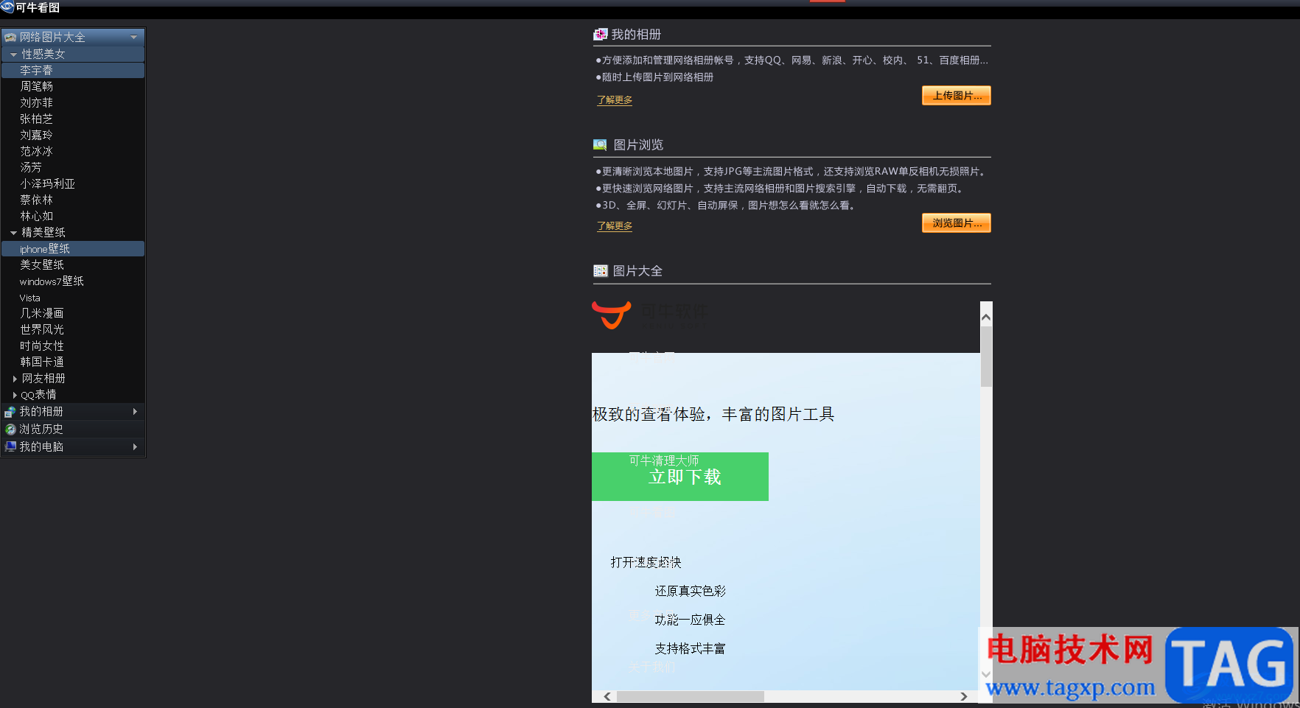Expand 我的电脑 panel arrow
Image resolution: width=1300 pixels, height=708 pixels.
pyautogui.click(x=135, y=446)
